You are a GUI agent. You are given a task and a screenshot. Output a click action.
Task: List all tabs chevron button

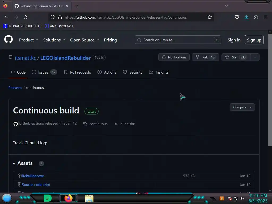227,6
